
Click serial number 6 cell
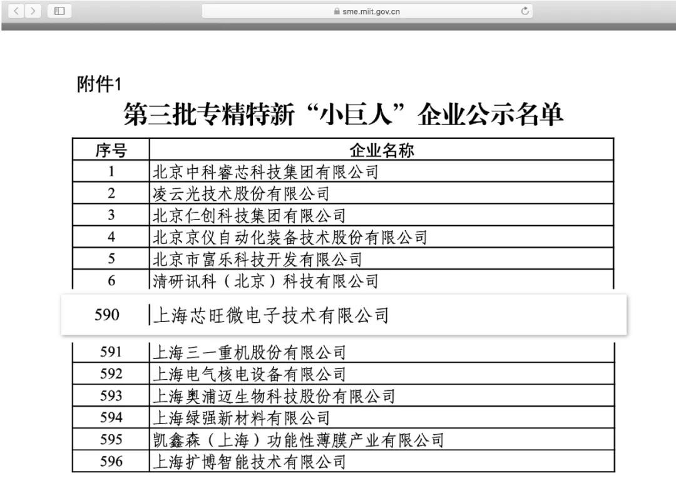(111, 280)
